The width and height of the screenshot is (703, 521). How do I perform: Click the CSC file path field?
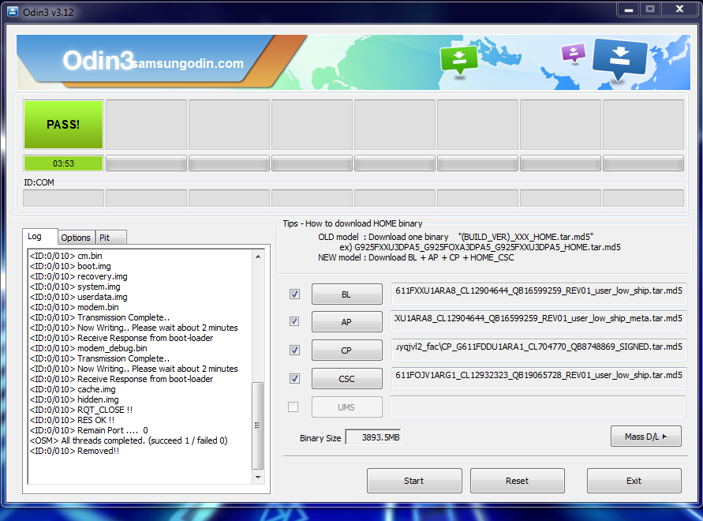[538, 378]
